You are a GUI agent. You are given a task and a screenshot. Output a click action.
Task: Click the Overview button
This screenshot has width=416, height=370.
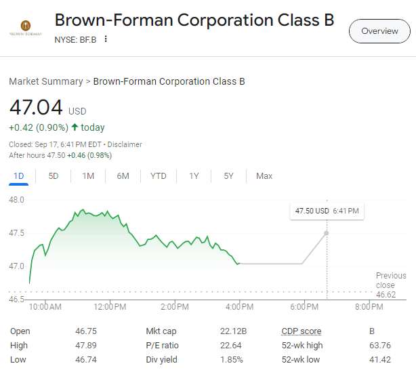tap(379, 31)
